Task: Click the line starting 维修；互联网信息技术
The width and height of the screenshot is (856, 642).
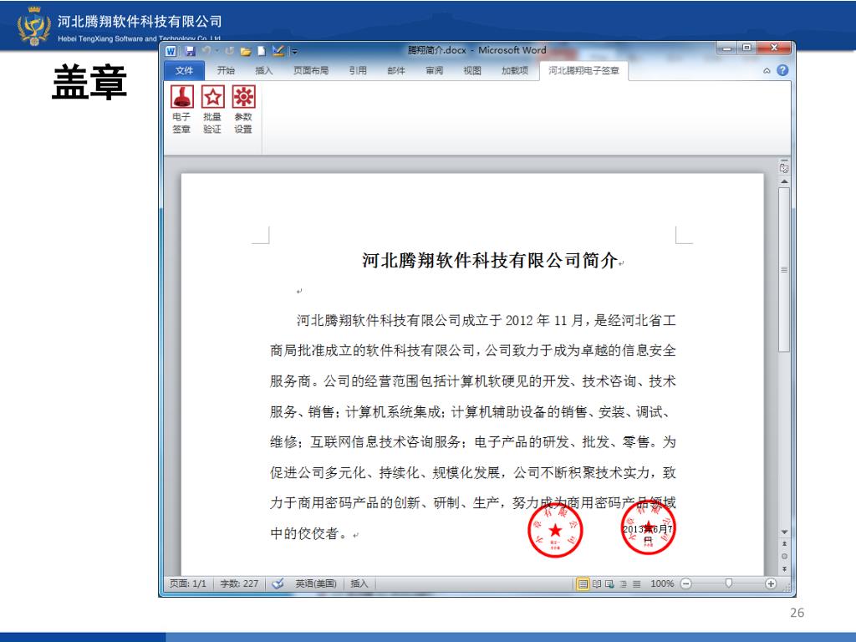Action: 473,441
